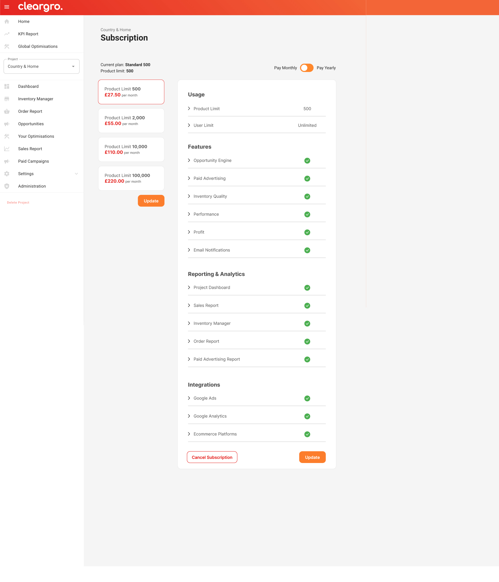Viewport: 499px width, 582px height.
Task: Click the Administration shield icon
Action: [7, 186]
